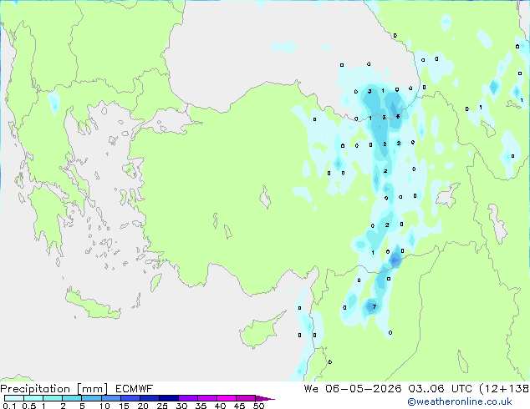Select the 2–5 mm legend color swatch

click(x=72, y=398)
